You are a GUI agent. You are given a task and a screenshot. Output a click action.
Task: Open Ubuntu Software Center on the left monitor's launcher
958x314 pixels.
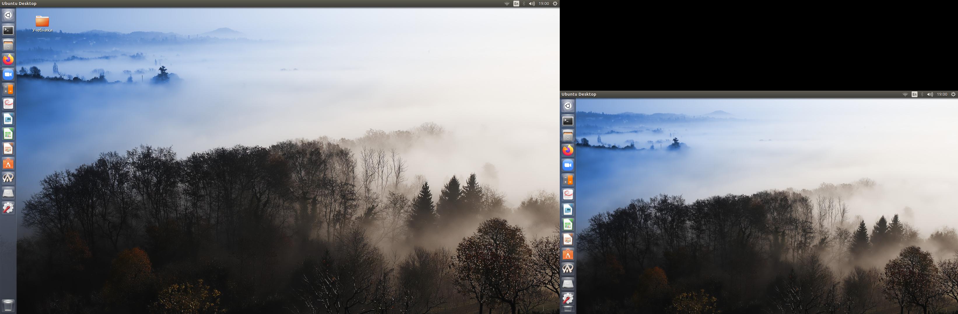tap(8, 163)
